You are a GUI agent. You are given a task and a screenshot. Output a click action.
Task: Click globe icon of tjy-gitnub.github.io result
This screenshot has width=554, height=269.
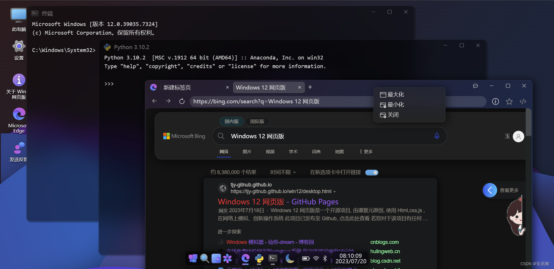click(x=223, y=188)
